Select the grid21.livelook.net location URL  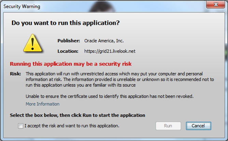tap(110, 51)
